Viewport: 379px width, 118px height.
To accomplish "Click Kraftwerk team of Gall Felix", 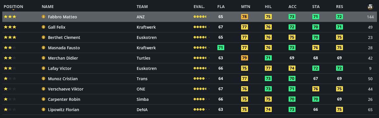I will [146, 27].
